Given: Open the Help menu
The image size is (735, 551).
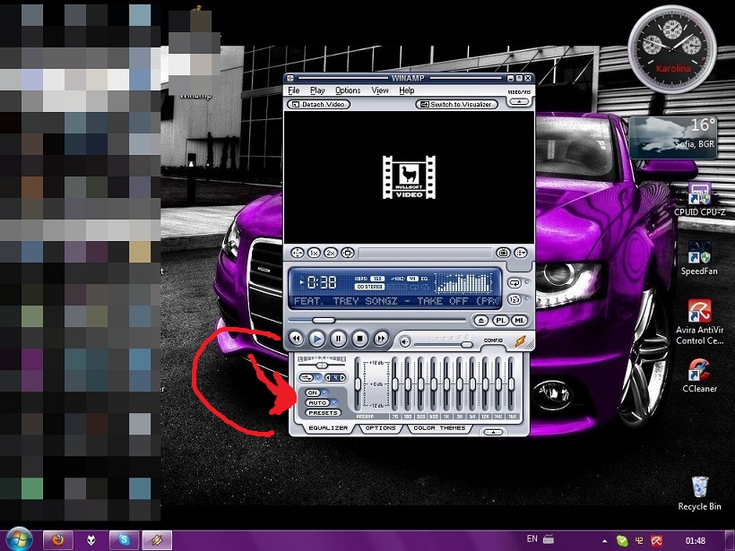Looking at the screenshot, I should pyautogui.click(x=406, y=90).
